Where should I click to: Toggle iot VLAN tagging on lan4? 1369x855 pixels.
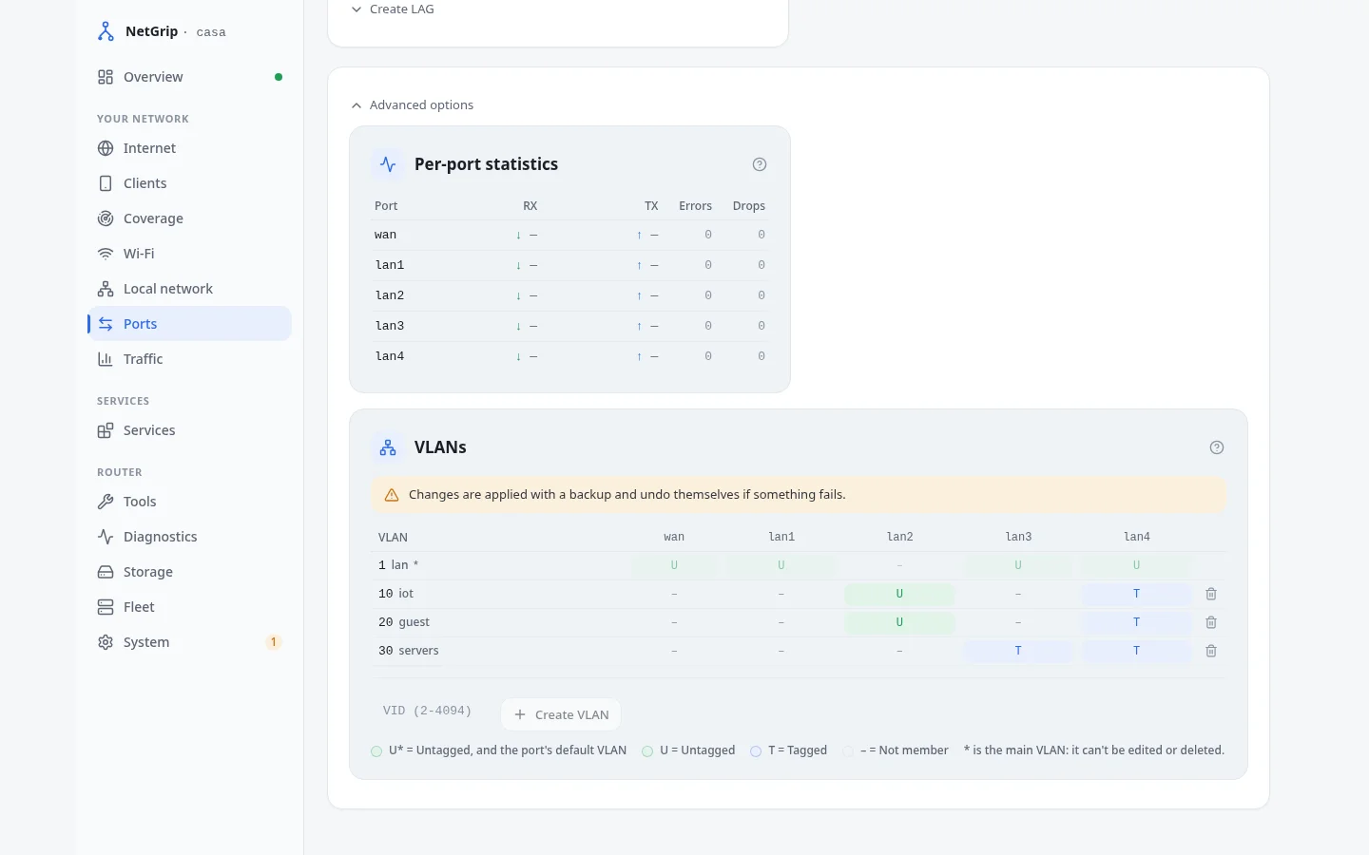[x=1136, y=594]
